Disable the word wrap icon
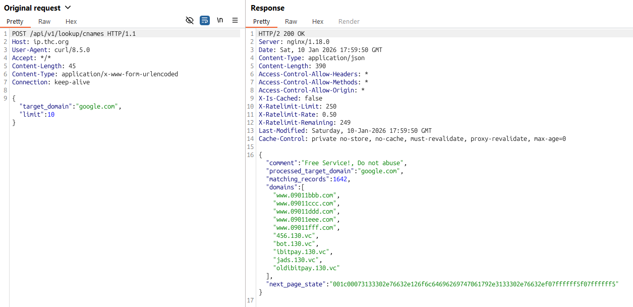 click(x=205, y=20)
